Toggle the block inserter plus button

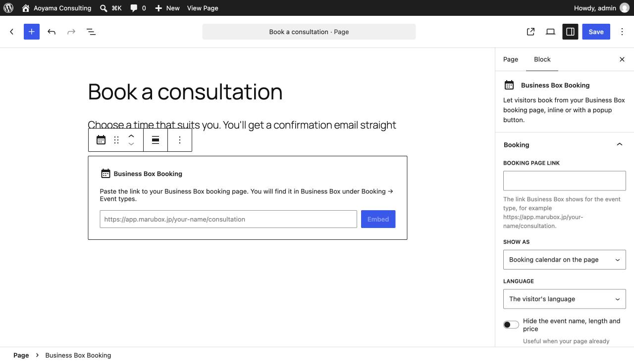pyautogui.click(x=32, y=32)
